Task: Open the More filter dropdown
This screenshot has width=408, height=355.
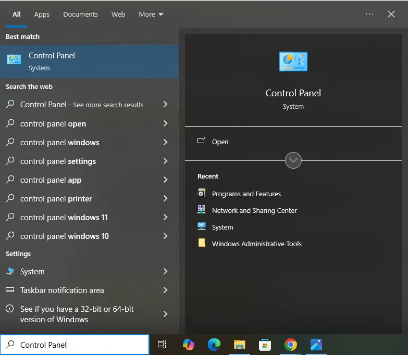Action: click(151, 14)
